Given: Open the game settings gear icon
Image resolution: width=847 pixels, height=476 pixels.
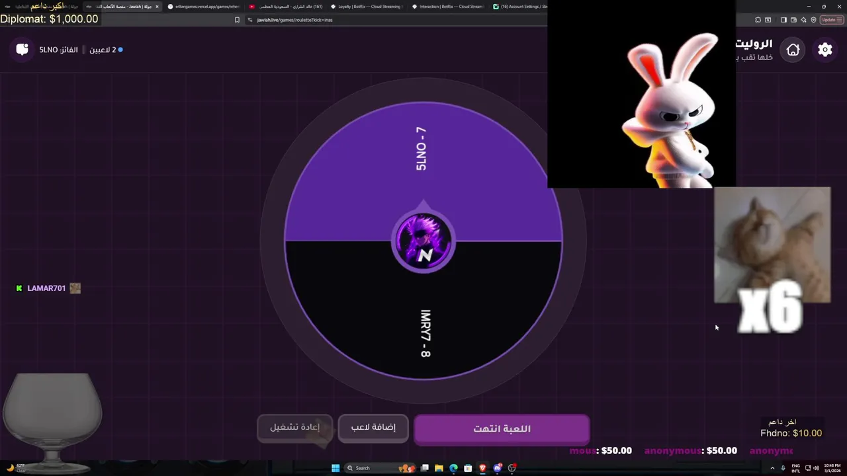Looking at the screenshot, I should [825, 50].
